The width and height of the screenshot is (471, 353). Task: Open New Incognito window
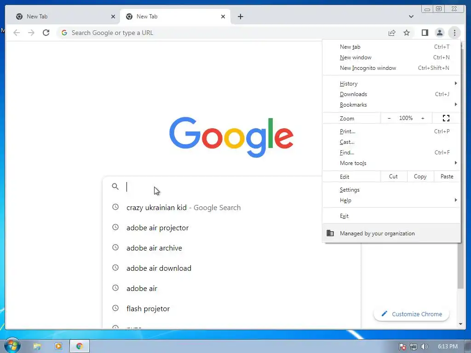coord(391,68)
